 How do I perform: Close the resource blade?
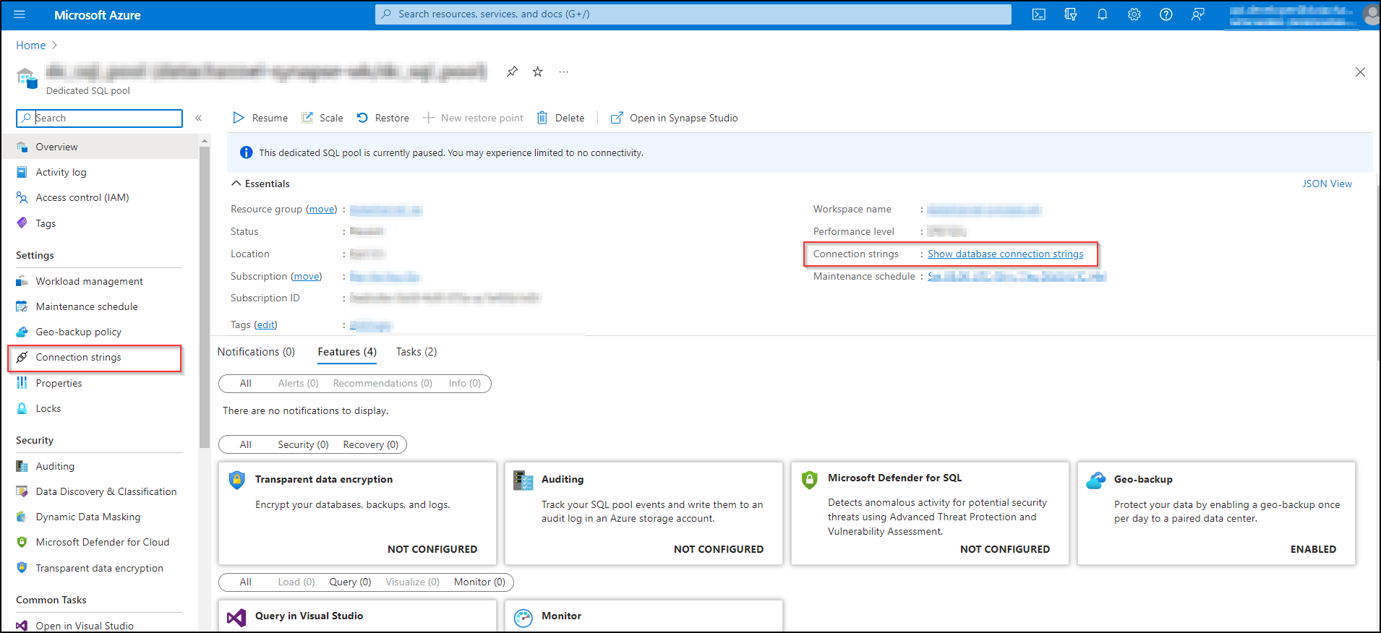pos(1360,72)
